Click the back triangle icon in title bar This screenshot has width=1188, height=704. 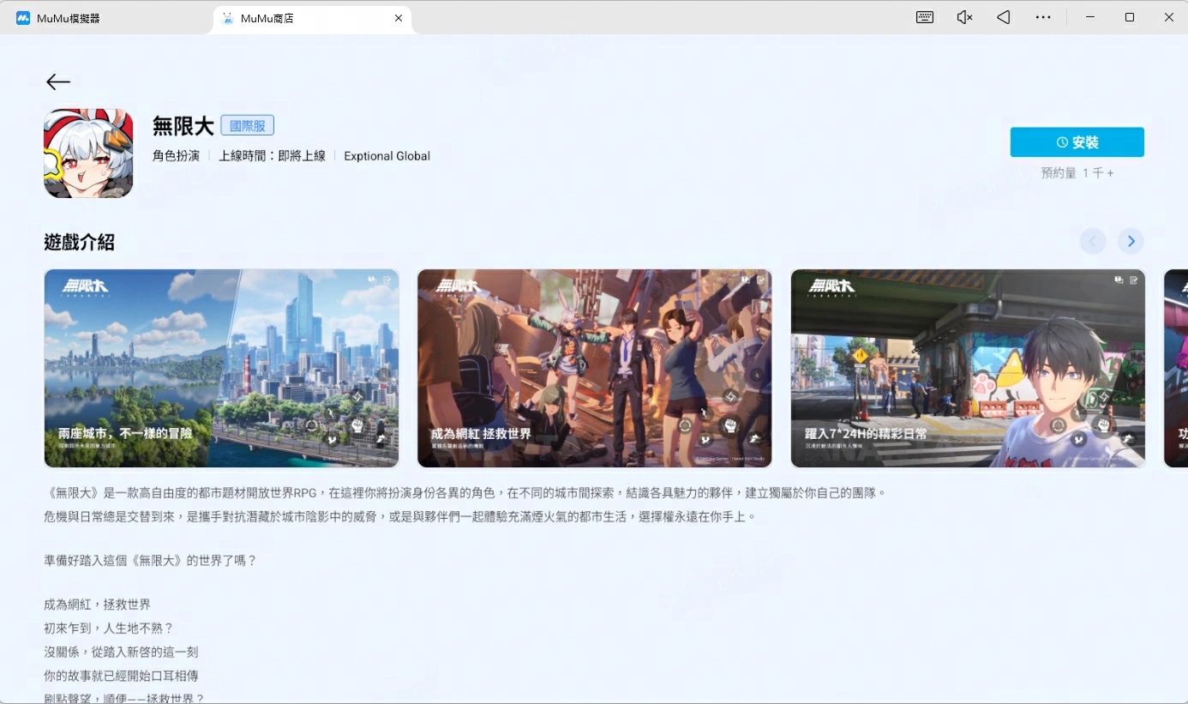click(x=1003, y=17)
